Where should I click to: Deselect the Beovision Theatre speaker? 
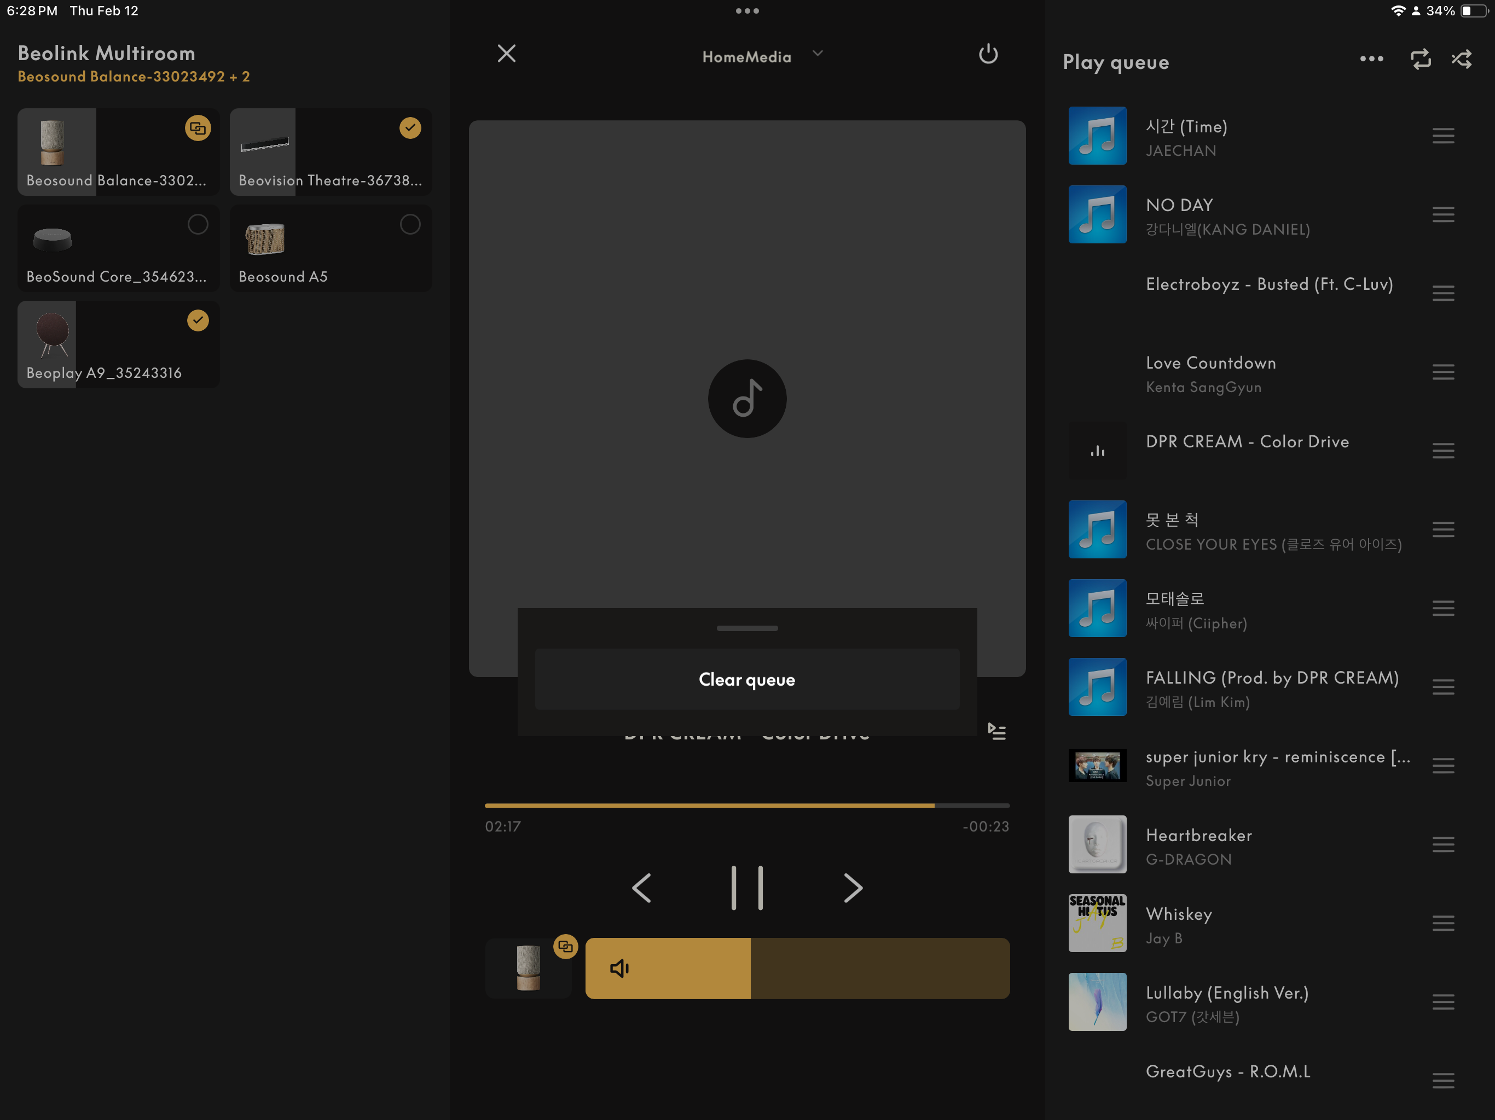[x=409, y=127]
